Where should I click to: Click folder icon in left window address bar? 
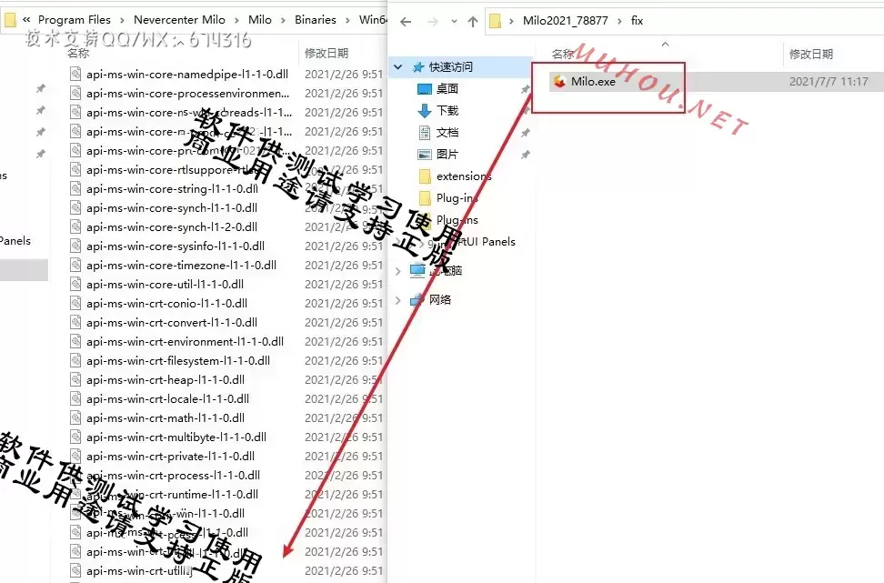10,20
